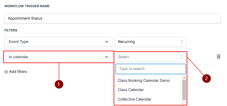Click the Workflow Trigger Name text field
The height and width of the screenshot is (106, 227).
[x=112, y=18]
